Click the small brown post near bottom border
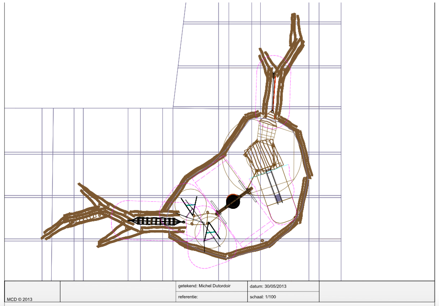 (262, 241)
